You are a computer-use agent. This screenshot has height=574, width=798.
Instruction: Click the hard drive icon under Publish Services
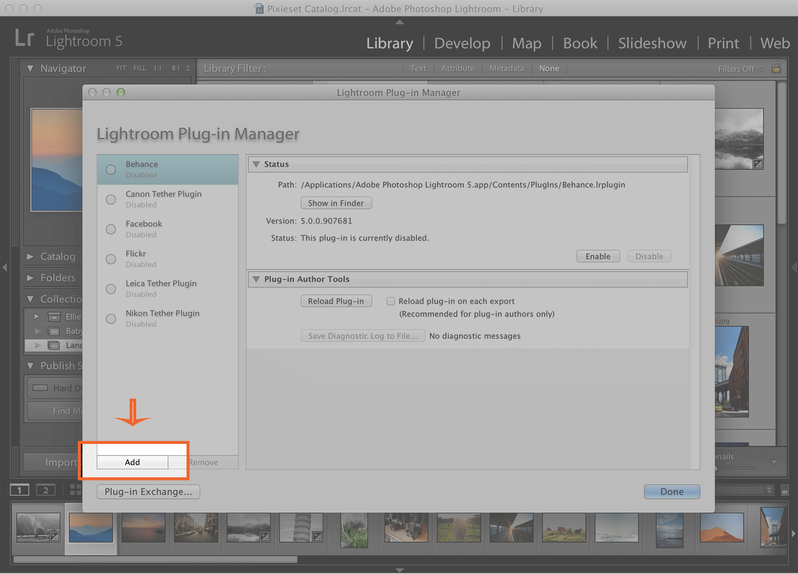pyautogui.click(x=40, y=388)
